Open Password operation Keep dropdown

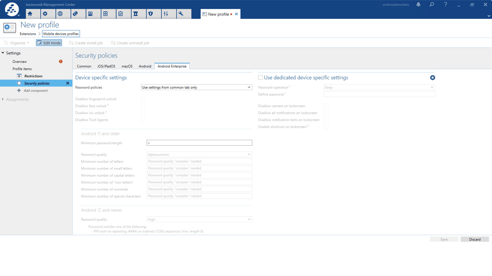point(379,87)
